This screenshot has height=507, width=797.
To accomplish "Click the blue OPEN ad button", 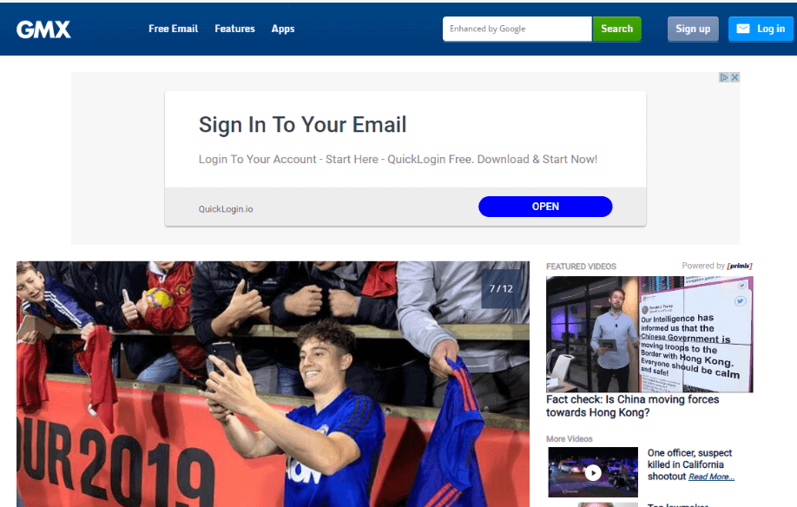I will coord(545,207).
